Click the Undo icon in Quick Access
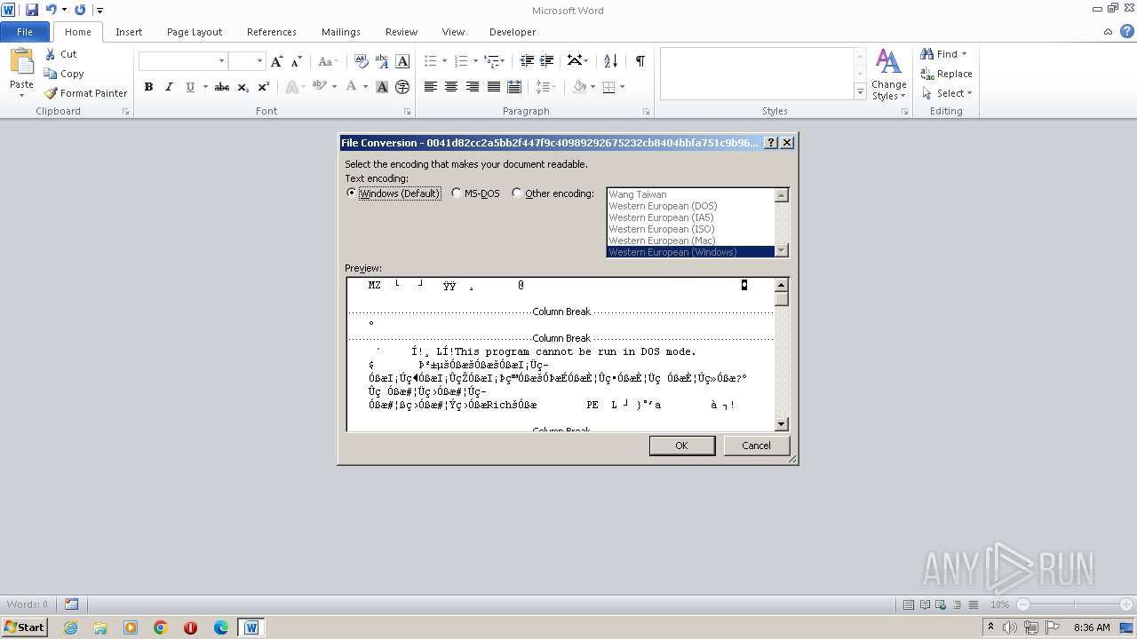Viewport: 1137px width, 639px height. coord(52,10)
